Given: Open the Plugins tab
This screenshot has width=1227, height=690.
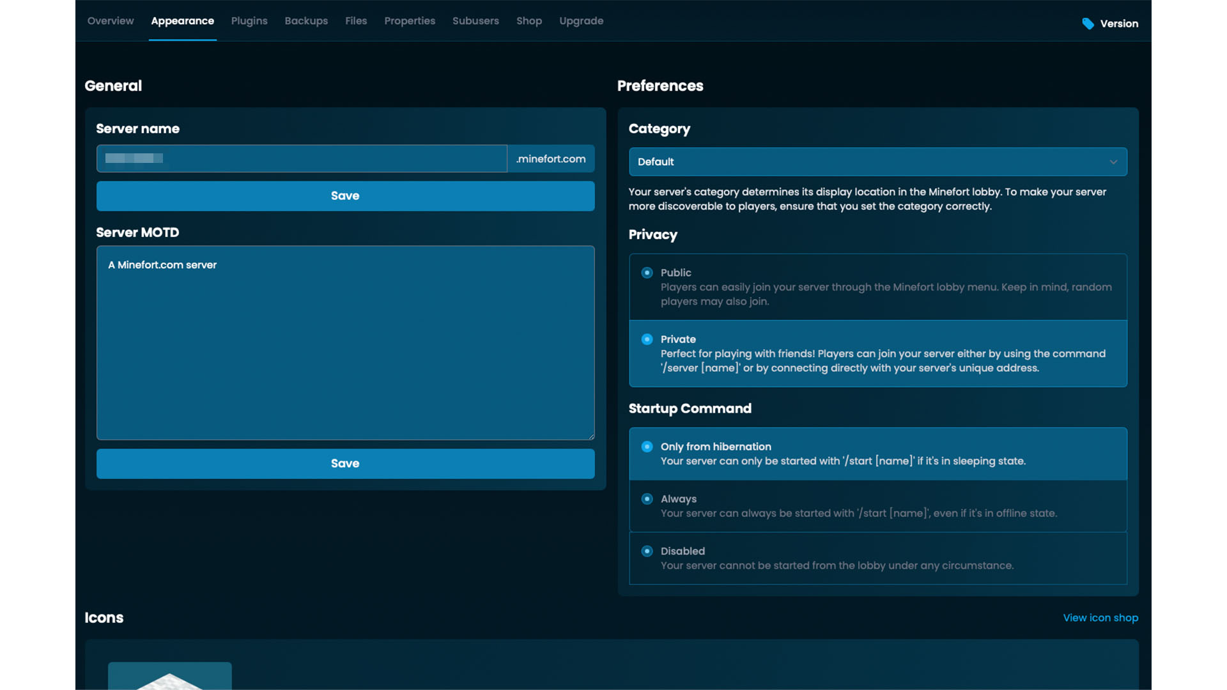Looking at the screenshot, I should pos(249,21).
